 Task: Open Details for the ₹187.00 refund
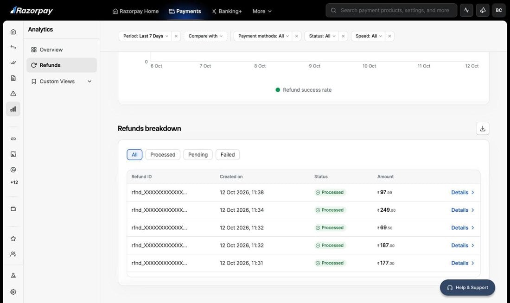tap(463, 246)
